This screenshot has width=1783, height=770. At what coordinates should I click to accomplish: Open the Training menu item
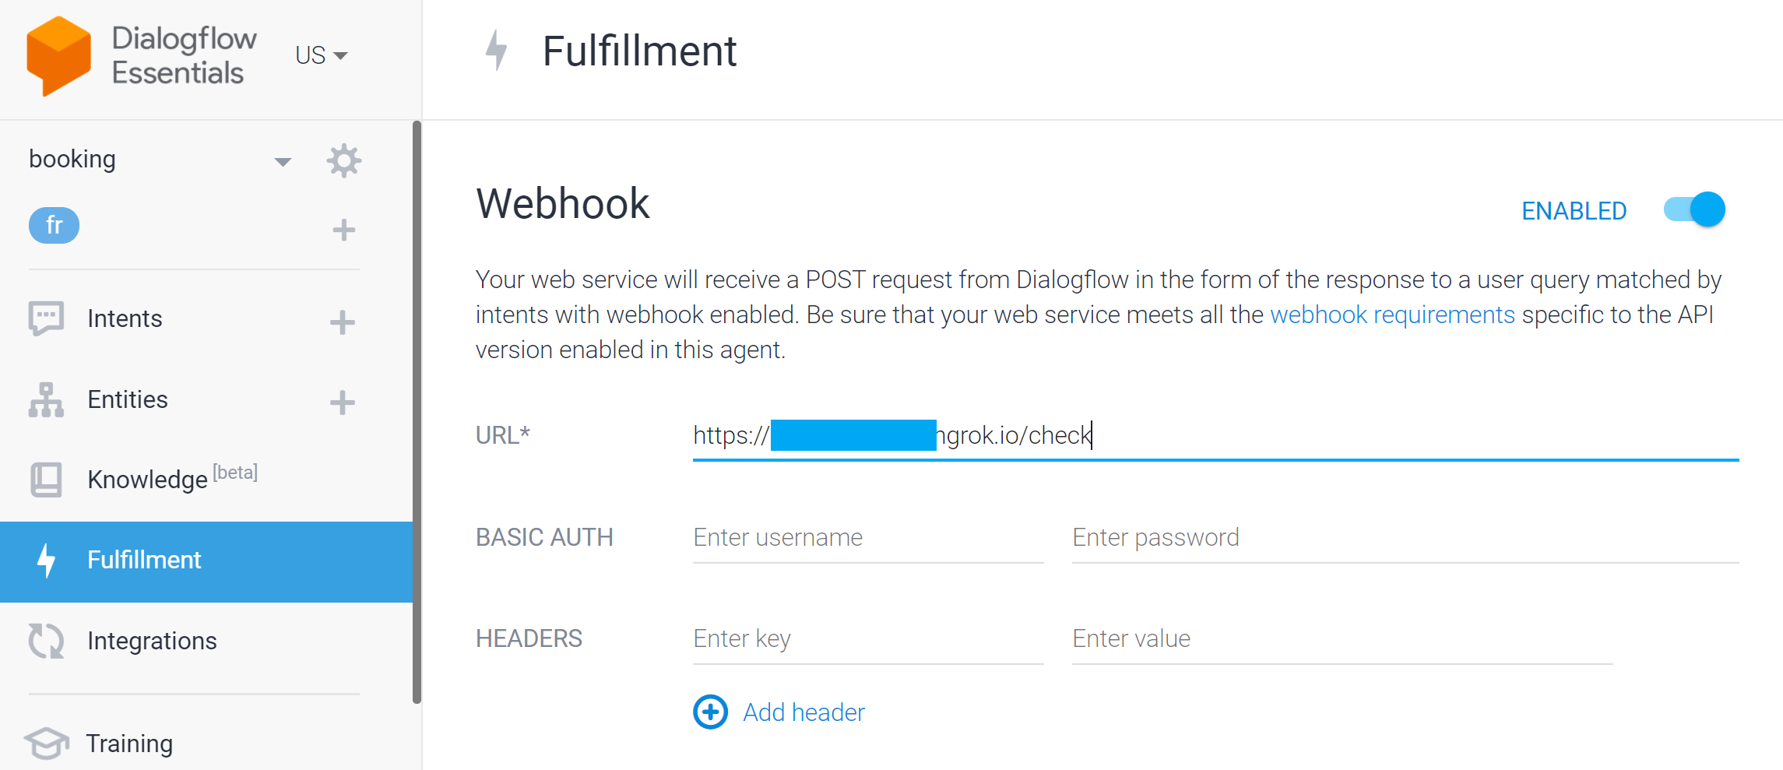tap(129, 744)
